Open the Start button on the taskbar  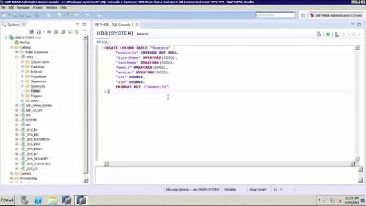tap(7, 200)
